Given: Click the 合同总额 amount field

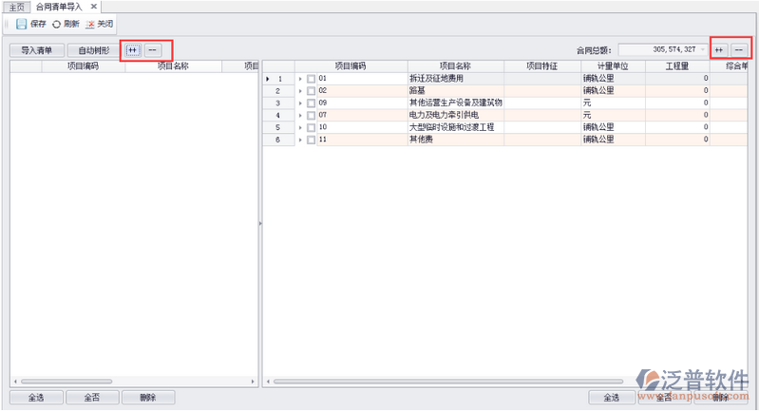Looking at the screenshot, I should click(662, 49).
